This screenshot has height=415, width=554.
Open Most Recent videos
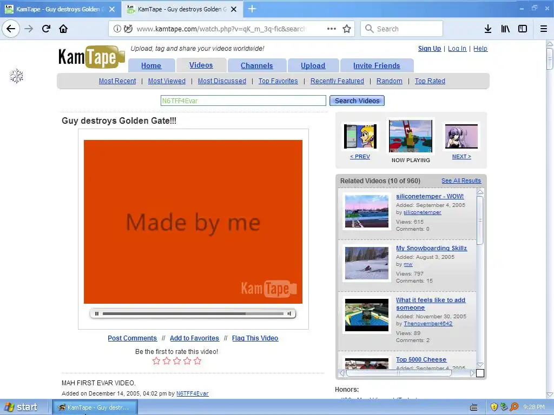click(117, 81)
